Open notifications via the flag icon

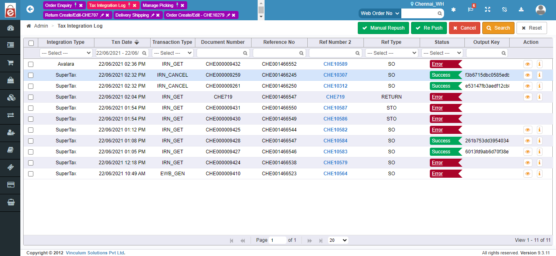pos(471,9)
